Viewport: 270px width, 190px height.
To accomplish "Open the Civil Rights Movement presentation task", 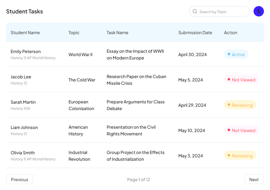I will coord(131,131).
